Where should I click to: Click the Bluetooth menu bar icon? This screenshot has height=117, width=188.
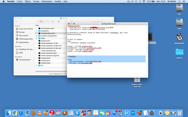[x=140, y=1]
